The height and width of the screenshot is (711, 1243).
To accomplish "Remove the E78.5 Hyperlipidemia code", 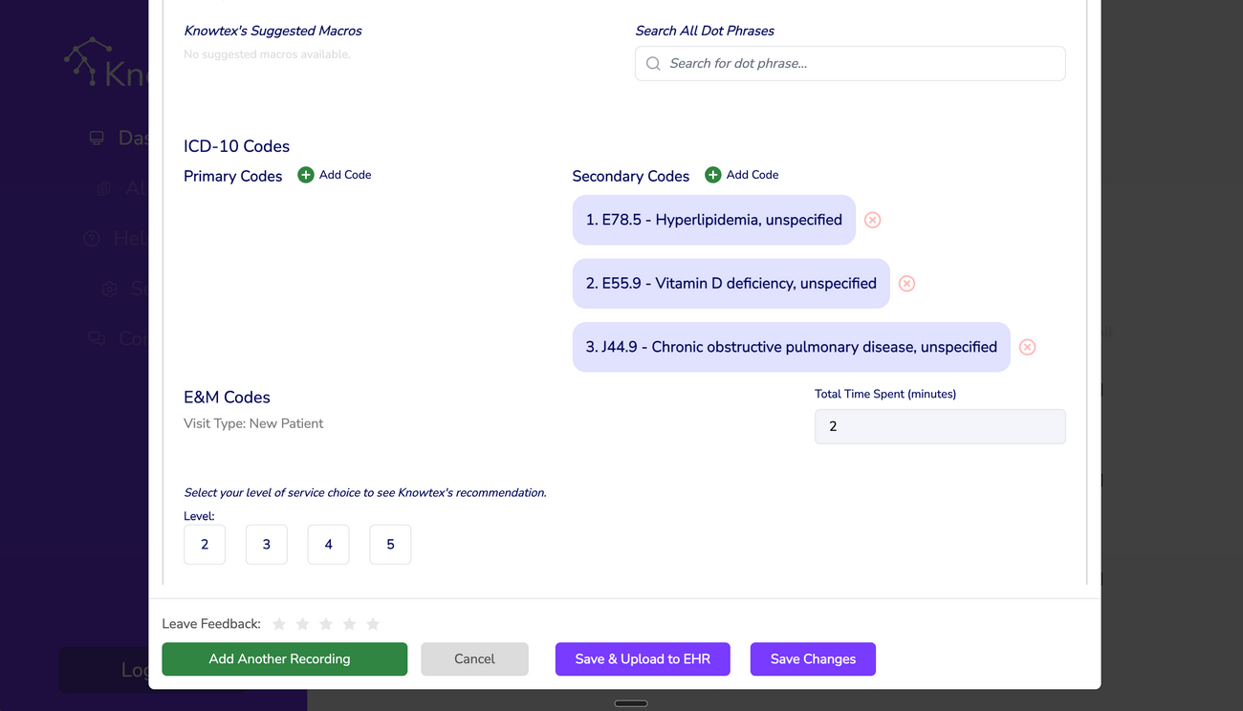I will (872, 220).
